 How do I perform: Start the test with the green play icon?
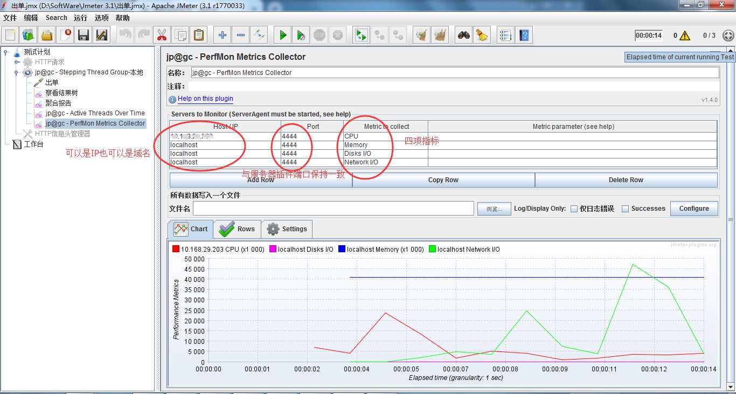tap(283, 36)
